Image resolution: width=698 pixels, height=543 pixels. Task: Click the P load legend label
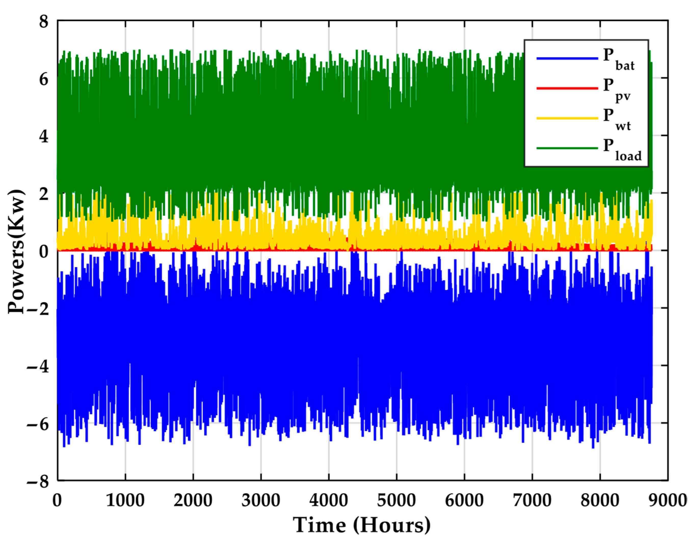(x=622, y=150)
